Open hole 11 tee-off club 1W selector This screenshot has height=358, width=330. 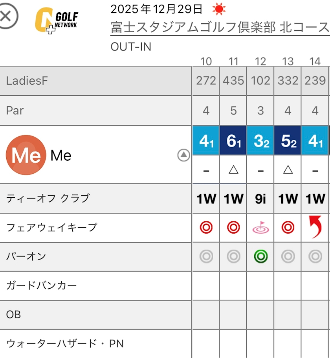point(233,199)
